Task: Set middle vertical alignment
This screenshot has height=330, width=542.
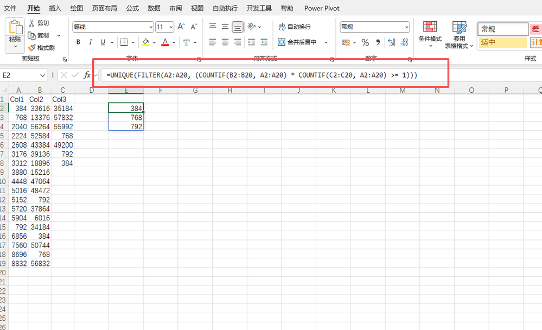Action: pyautogui.click(x=225, y=26)
